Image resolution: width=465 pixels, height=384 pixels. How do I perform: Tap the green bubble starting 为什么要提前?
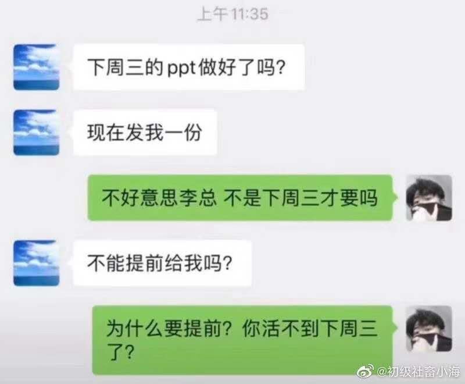click(x=242, y=340)
